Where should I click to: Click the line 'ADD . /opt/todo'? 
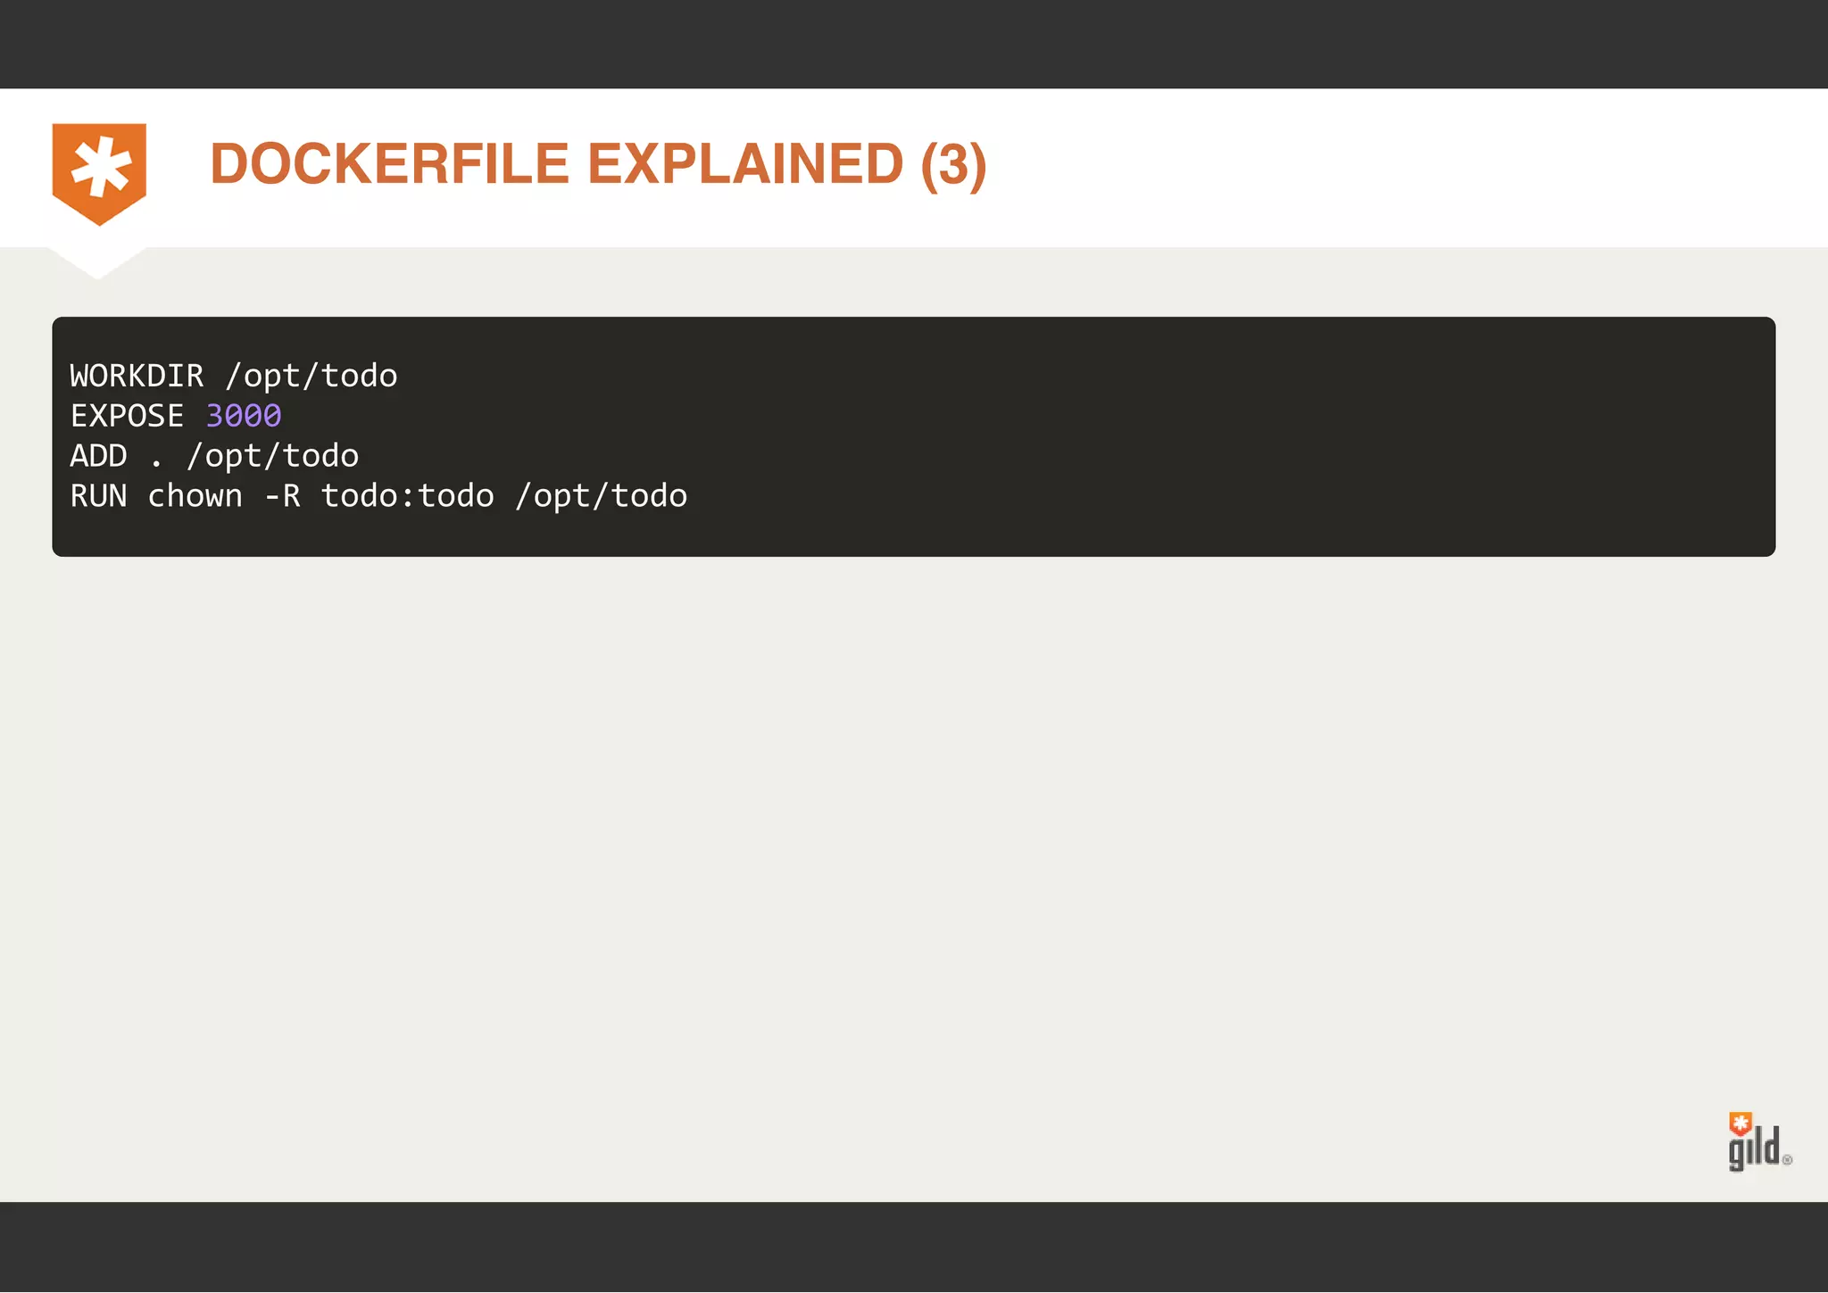tap(214, 456)
